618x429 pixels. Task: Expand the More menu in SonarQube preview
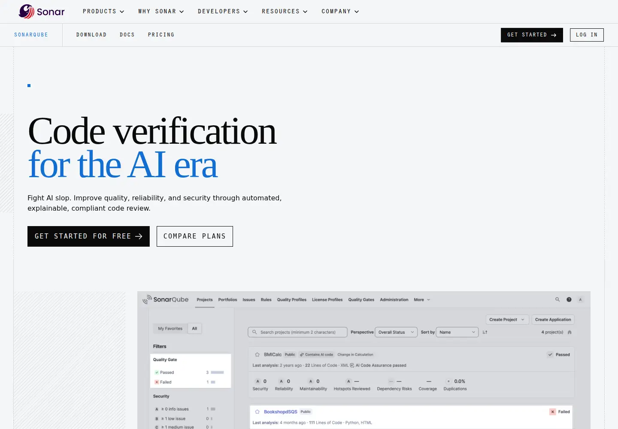pos(422,300)
